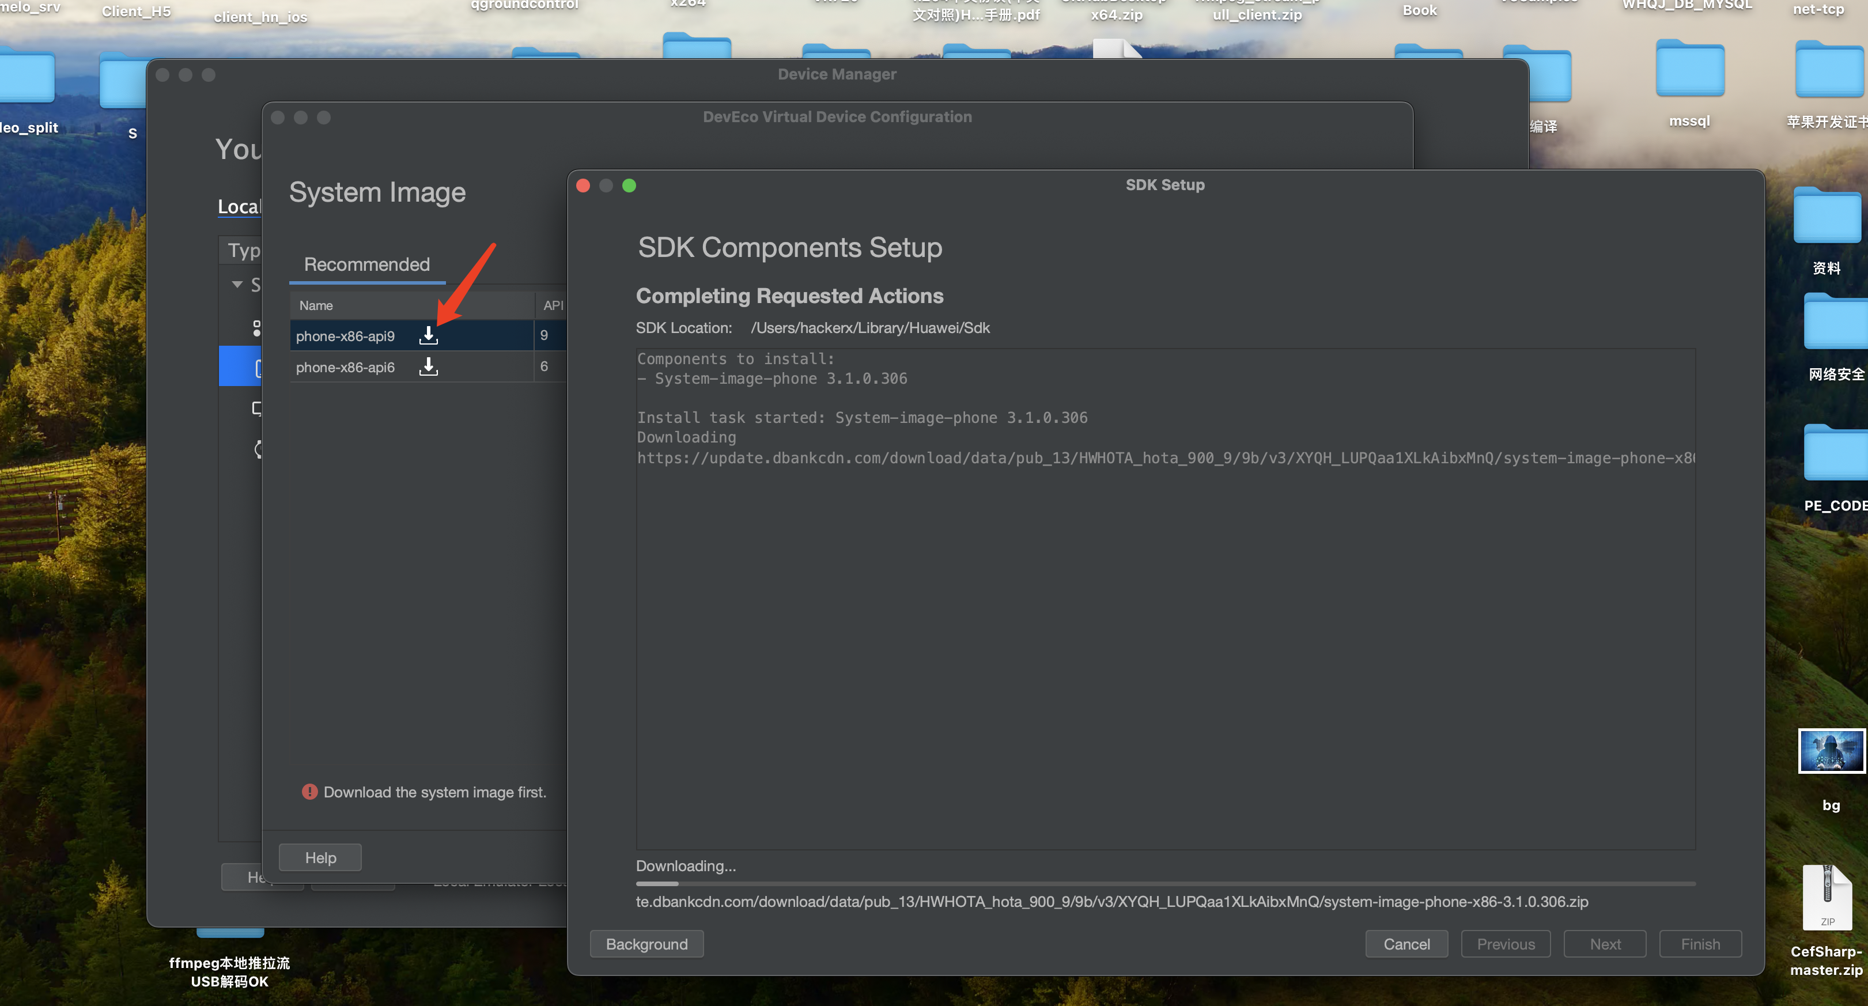Select the Local tab in Device Manager
Image resolution: width=1868 pixels, height=1006 pixels.
(x=238, y=207)
